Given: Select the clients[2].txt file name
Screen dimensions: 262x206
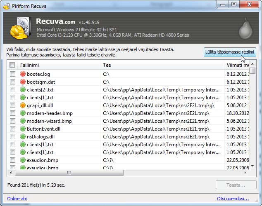Looking at the screenshot, I should pyautogui.click(x=40, y=89).
